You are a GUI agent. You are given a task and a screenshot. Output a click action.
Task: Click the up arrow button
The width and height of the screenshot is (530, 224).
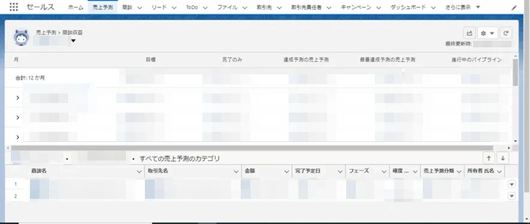(489, 158)
